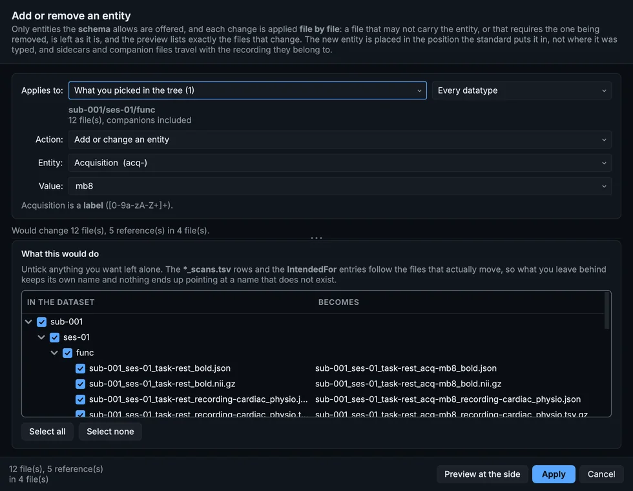Click the sub-001/ses-01/func path text

tap(112, 110)
